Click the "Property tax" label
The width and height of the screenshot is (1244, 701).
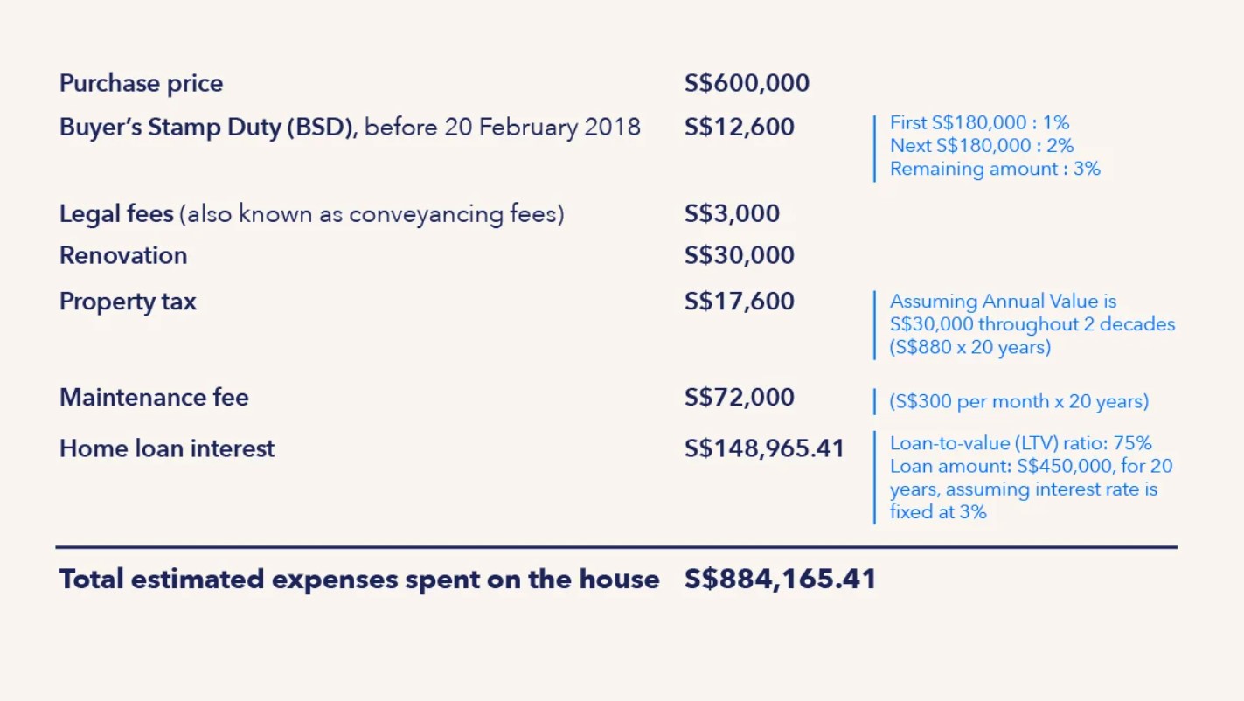tap(128, 302)
